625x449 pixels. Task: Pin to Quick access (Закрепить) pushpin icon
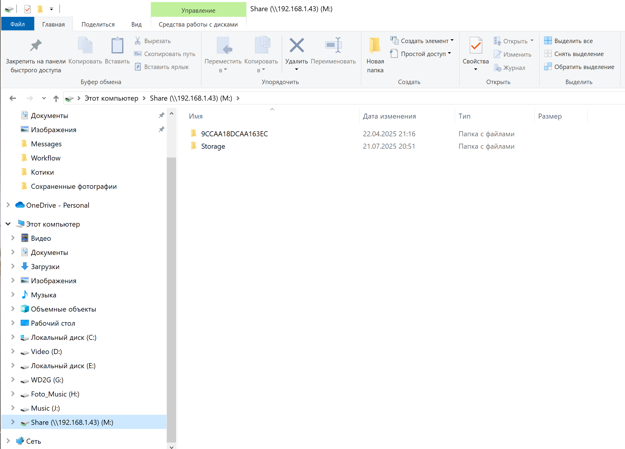(36, 45)
